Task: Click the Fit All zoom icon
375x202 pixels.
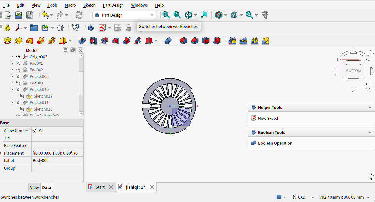Action: point(166,15)
